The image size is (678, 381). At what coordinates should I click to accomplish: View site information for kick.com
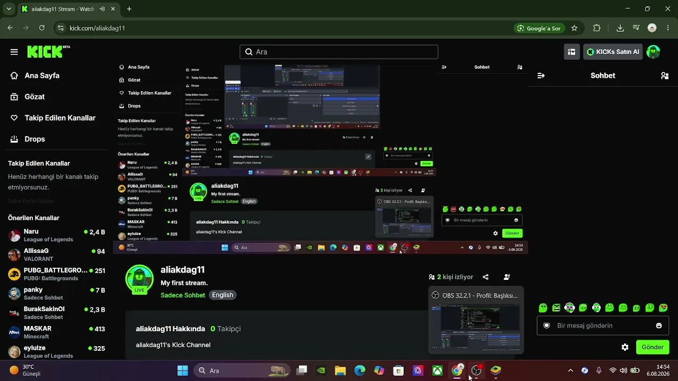[60, 28]
